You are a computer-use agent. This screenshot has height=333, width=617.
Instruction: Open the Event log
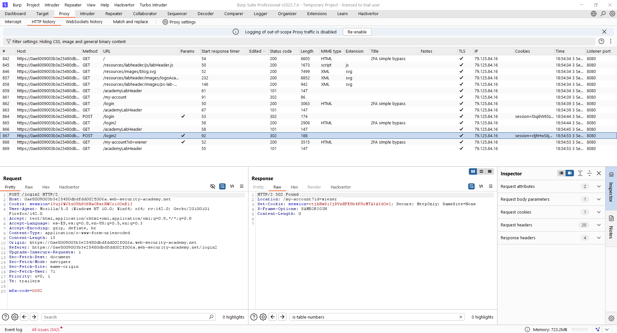tap(13, 329)
